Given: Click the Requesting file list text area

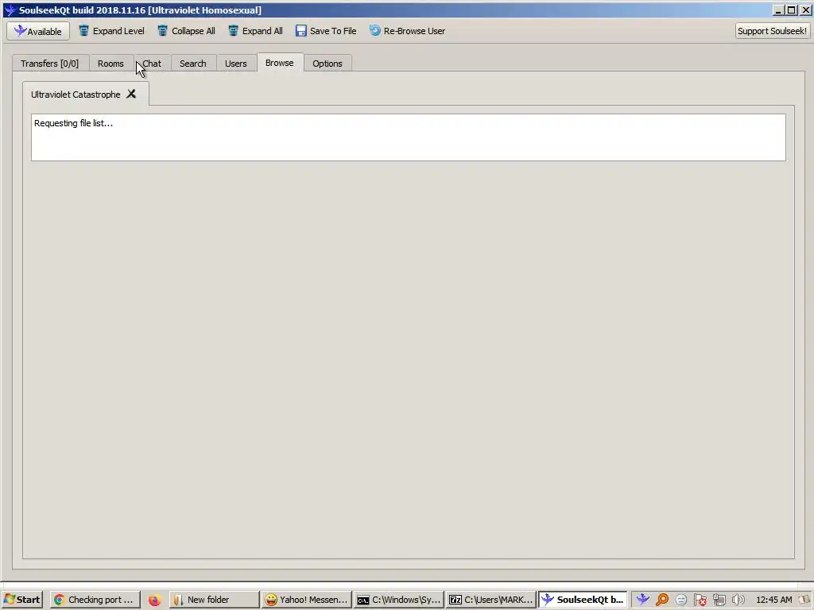Looking at the screenshot, I should coord(408,137).
